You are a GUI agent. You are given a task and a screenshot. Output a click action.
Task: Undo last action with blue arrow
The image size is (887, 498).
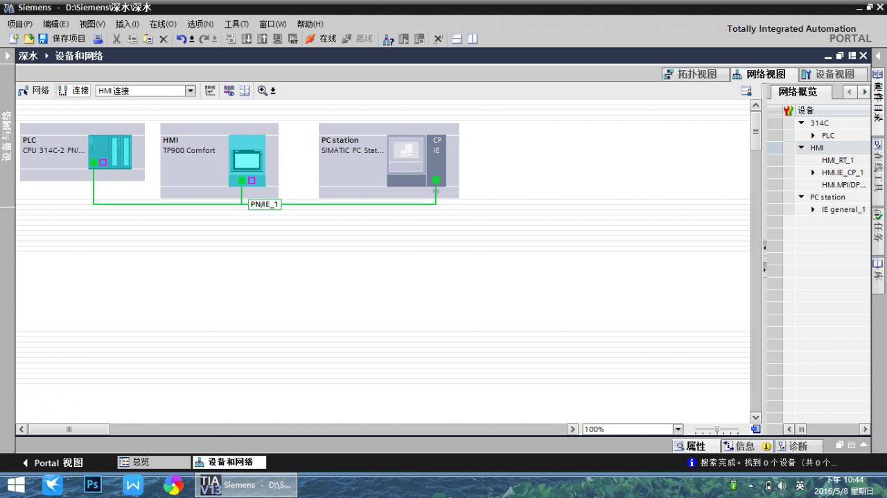[181, 39]
